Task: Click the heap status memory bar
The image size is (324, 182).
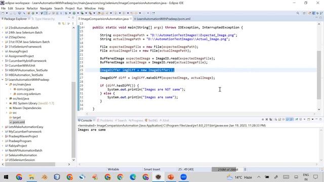Action: (x=227, y=169)
